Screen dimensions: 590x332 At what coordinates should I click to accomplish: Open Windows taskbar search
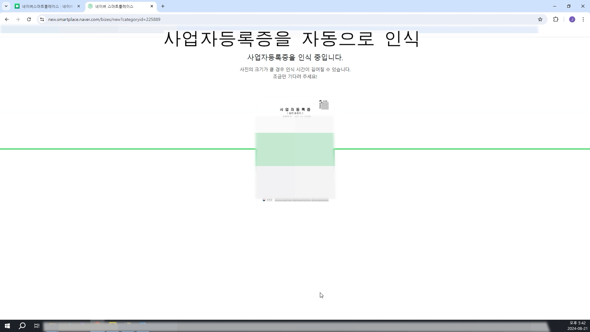pos(22,326)
